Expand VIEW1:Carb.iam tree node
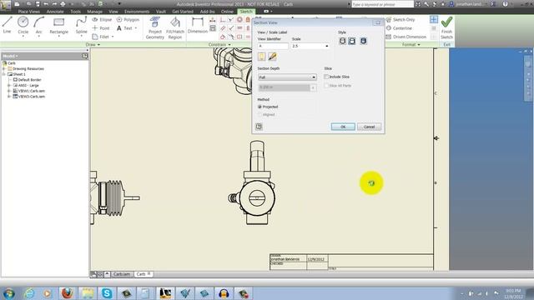 coord(9,91)
